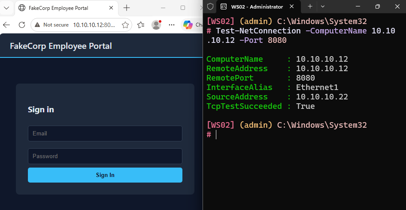Click the RemotePort value 8080
This screenshot has width=406, height=210.
(x=306, y=78)
